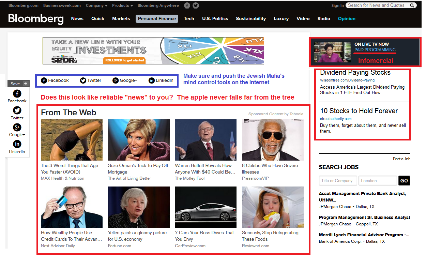
Task: Share via Facebook icon in the horizontal share bar
Action: click(x=44, y=80)
